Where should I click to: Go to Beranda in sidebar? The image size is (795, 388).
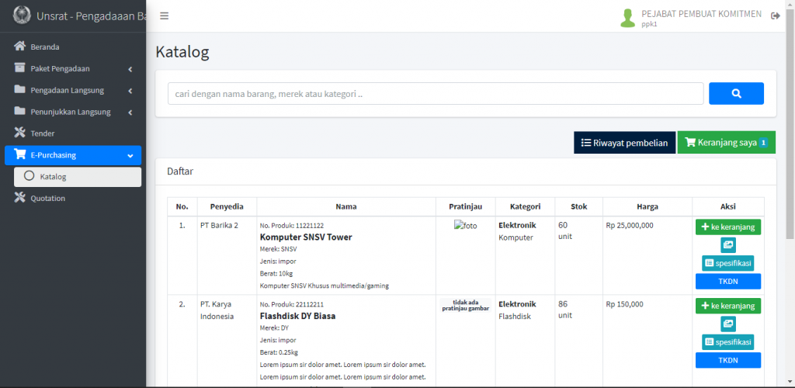tap(45, 47)
